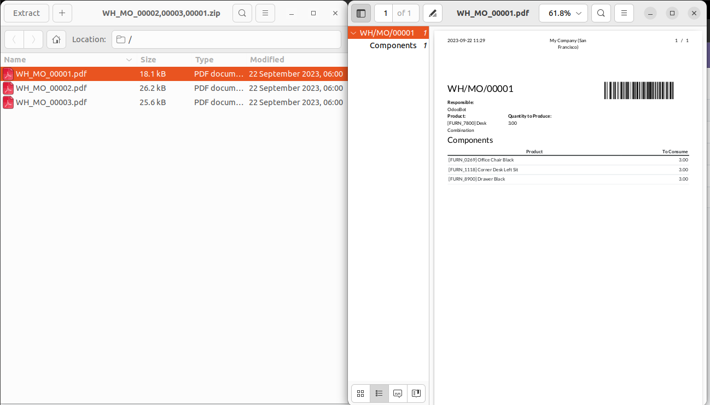Image resolution: width=710 pixels, height=405 pixels.
Task: Sort files by Name column header
Action: (68, 60)
